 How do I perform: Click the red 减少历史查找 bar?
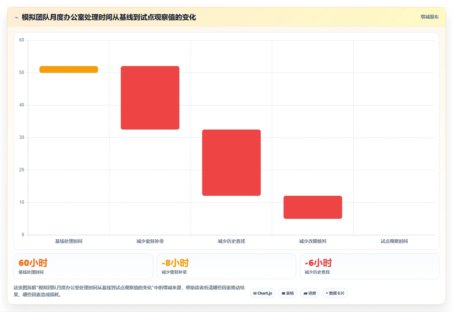point(231,163)
